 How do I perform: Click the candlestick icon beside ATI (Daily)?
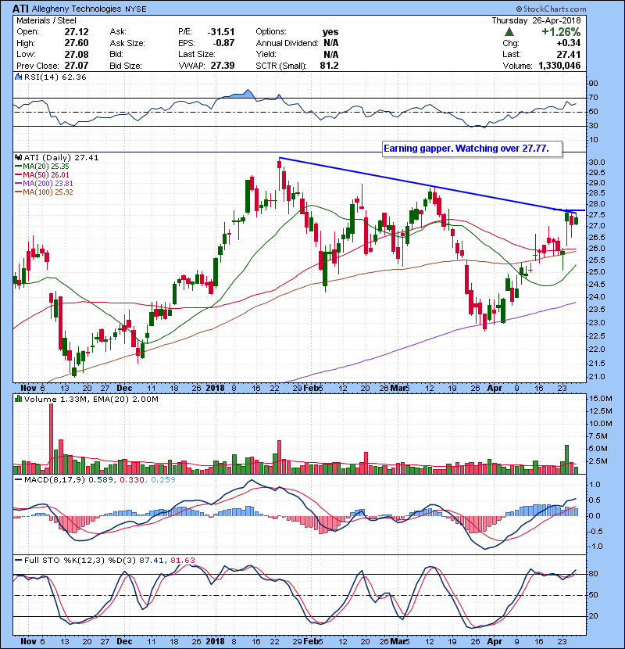tap(18, 157)
